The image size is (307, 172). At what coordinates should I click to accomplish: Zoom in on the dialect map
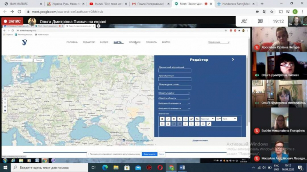click(x=5, y=99)
